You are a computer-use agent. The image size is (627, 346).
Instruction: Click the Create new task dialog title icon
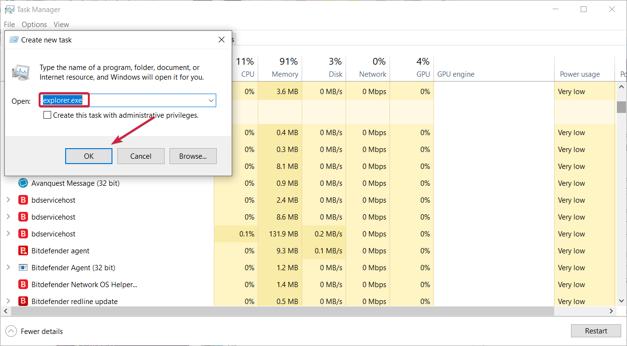[x=14, y=40]
